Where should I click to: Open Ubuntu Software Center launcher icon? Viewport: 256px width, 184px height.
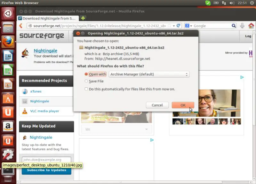pos(8,98)
